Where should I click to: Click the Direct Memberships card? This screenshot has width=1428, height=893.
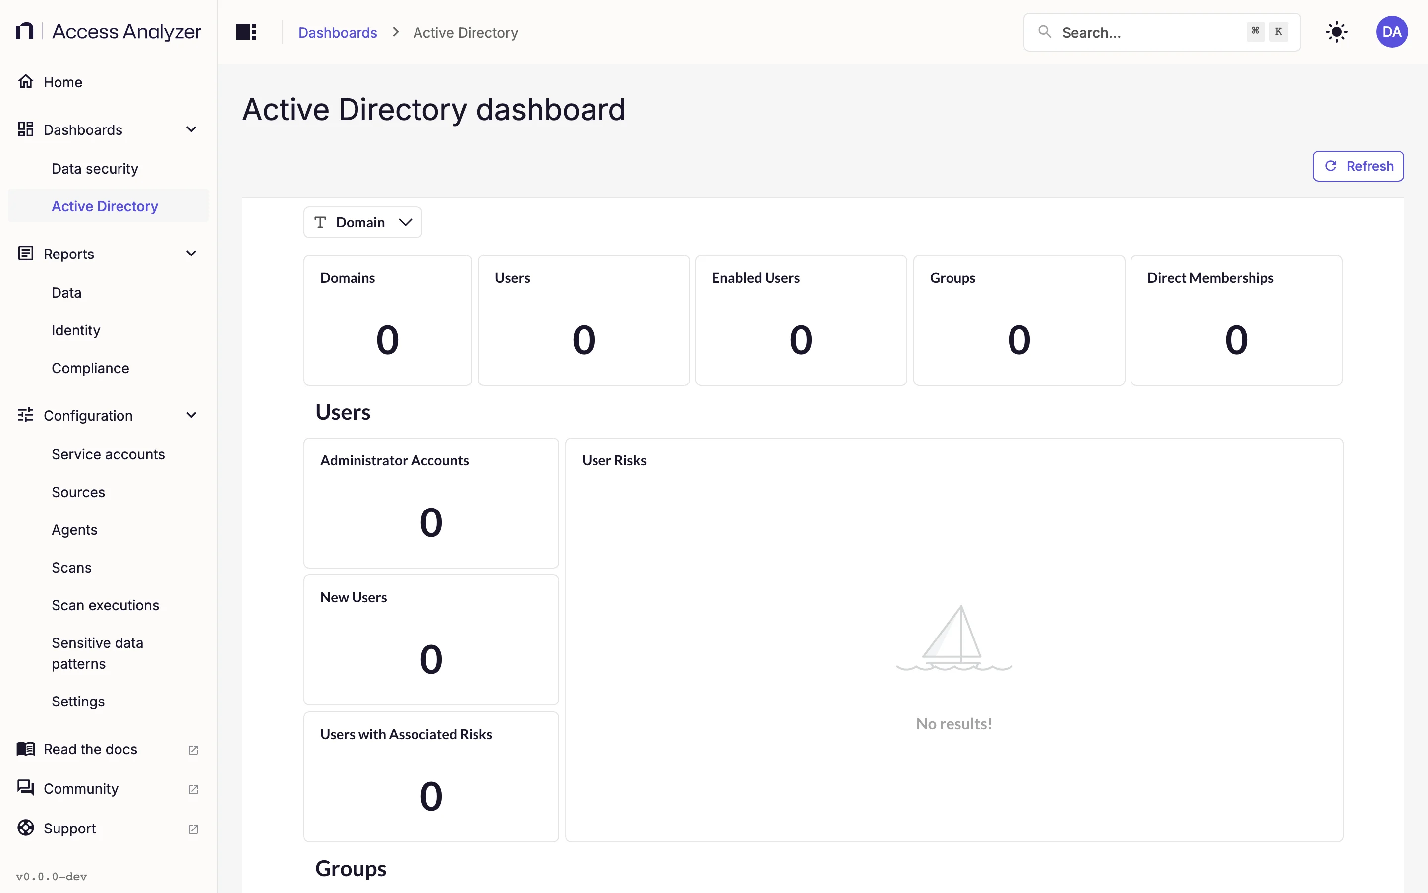1236,320
